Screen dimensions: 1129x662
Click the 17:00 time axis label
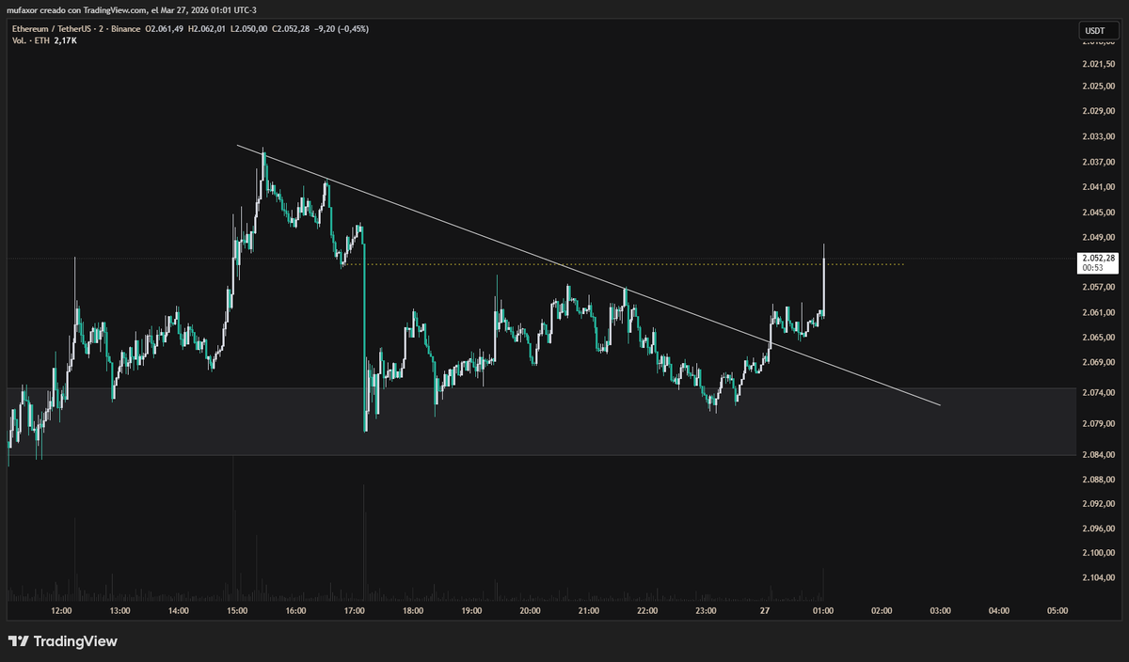pos(354,610)
